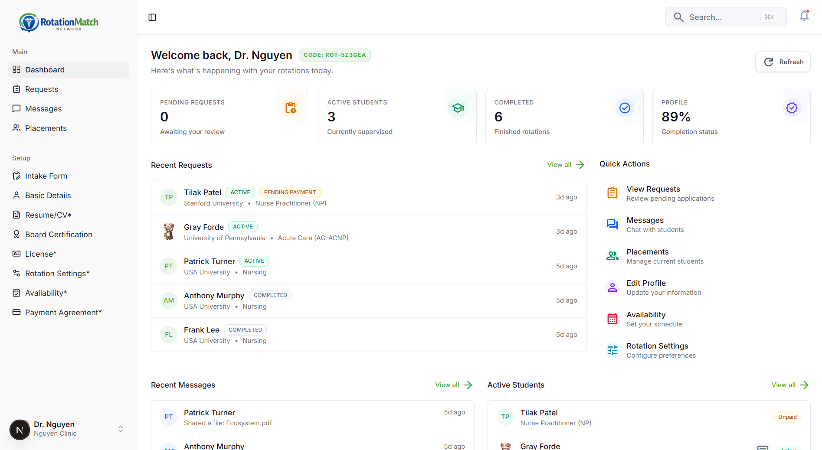Switch to the Dashboard menu item

pyautogui.click(x=45, y=69)
